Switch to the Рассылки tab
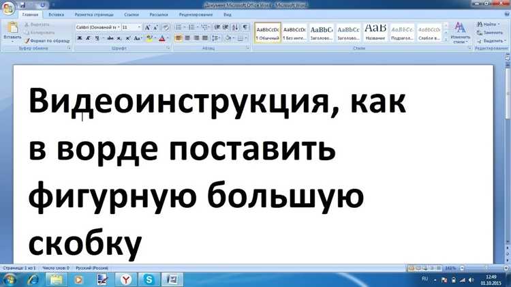 [158, 15]
